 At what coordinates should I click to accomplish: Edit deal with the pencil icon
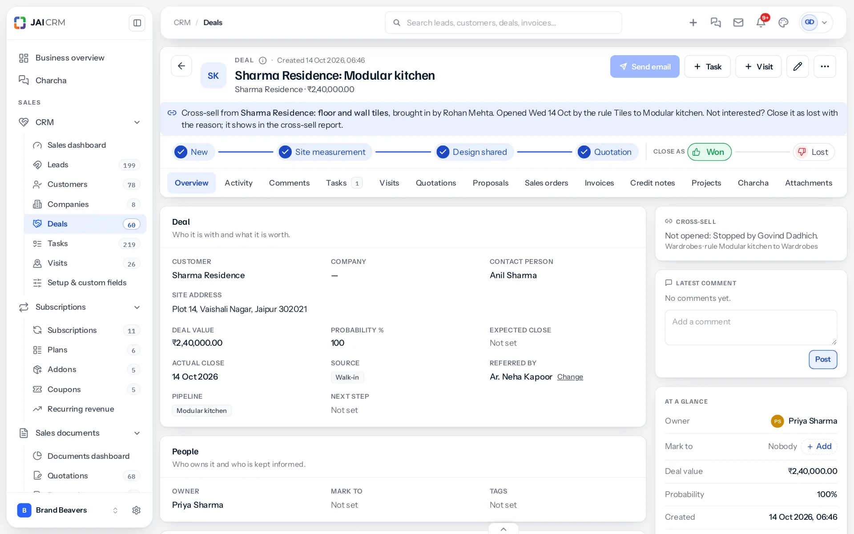click(798, 66)
